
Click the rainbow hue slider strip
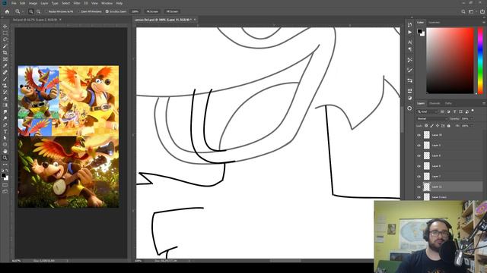point(480,61)
